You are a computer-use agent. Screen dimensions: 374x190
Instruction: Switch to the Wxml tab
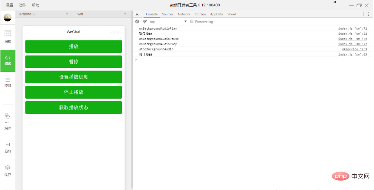click(231, 14)
